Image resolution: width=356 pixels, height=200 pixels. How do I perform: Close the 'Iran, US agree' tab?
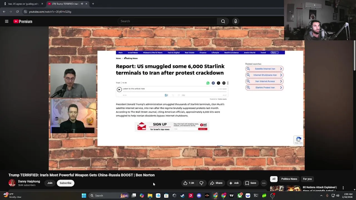click(42, 4)
